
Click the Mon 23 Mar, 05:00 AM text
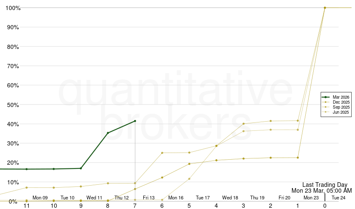pyautogui.click(x=322, y=191)
